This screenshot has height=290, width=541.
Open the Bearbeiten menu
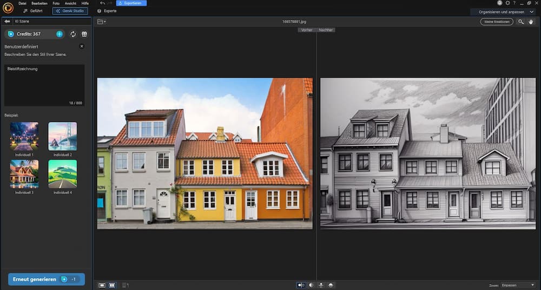coord(39,3)
